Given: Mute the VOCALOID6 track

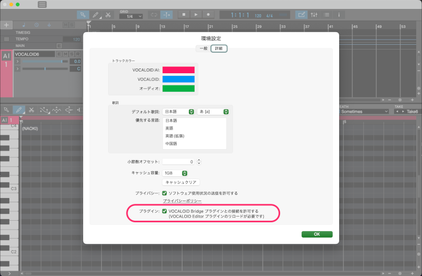Looking at the screenshot, I should click(x=65, y=54).
